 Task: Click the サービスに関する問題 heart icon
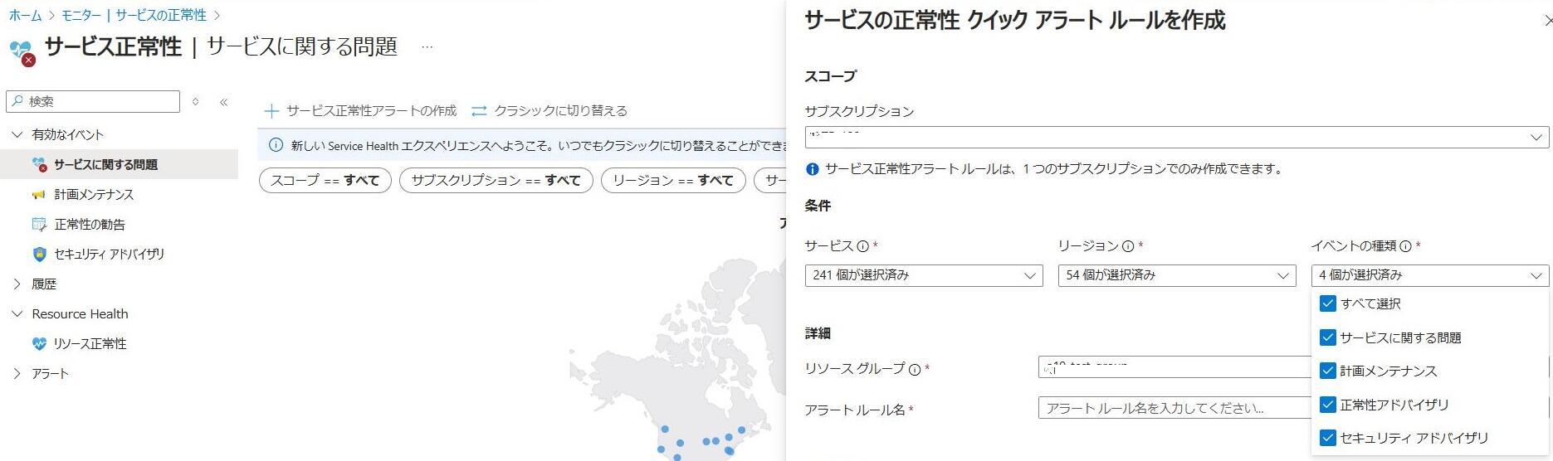click(x=39, y=165)
